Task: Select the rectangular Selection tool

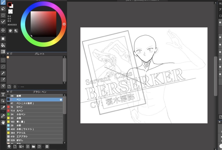Action: point(3,60)
